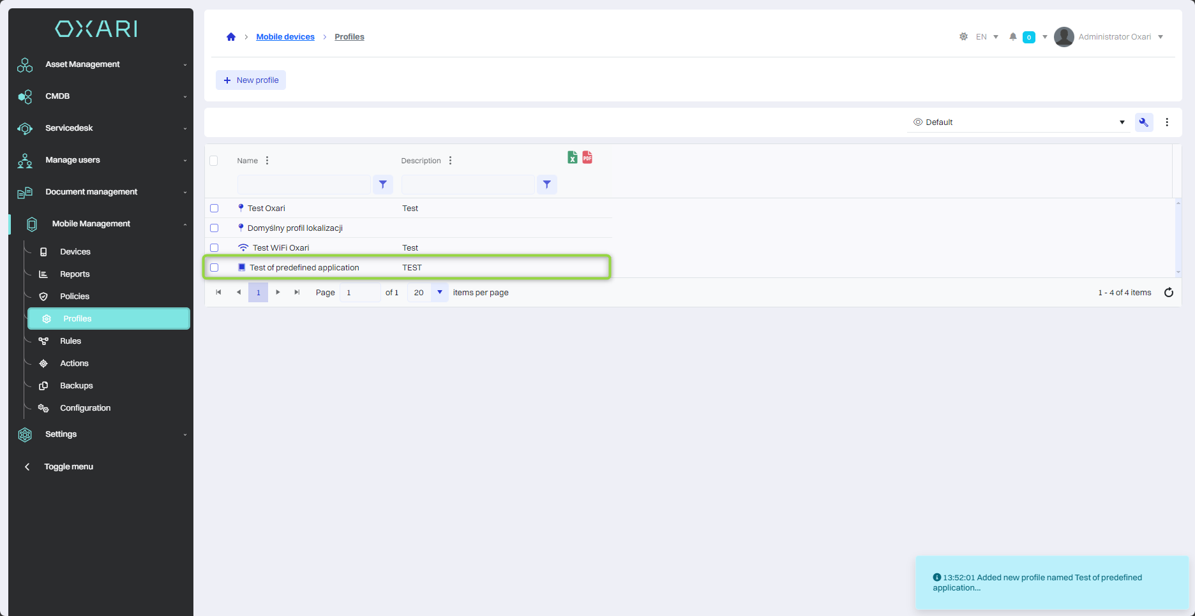Open Devices in the sidebar
This screenshot has width=1195, height=616.
click(x=75, y=252)
